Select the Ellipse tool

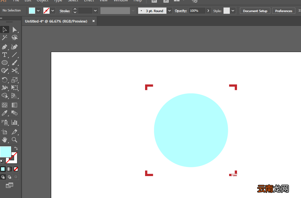pyautogui.click(x=5, y=63)
